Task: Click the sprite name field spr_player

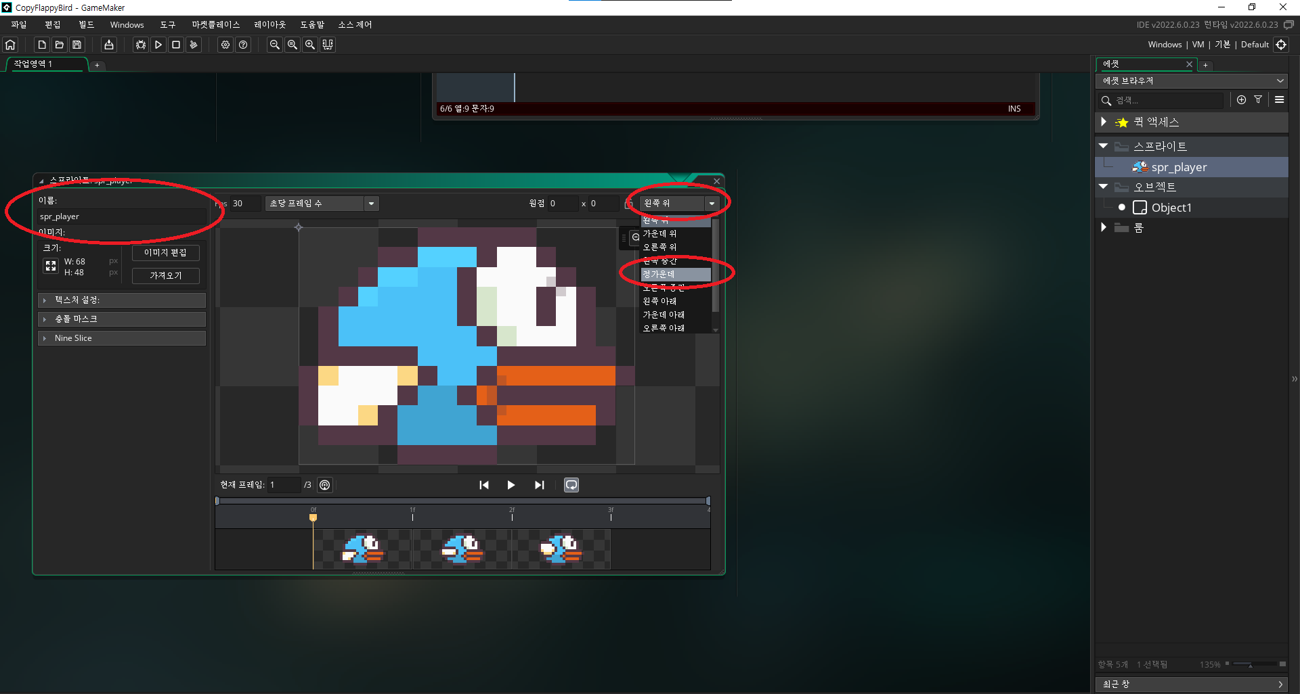Action: [122, 216]
